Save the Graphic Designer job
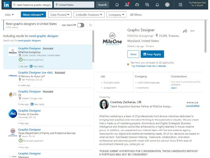The image size is (210, 158). [x=133, y=54]
